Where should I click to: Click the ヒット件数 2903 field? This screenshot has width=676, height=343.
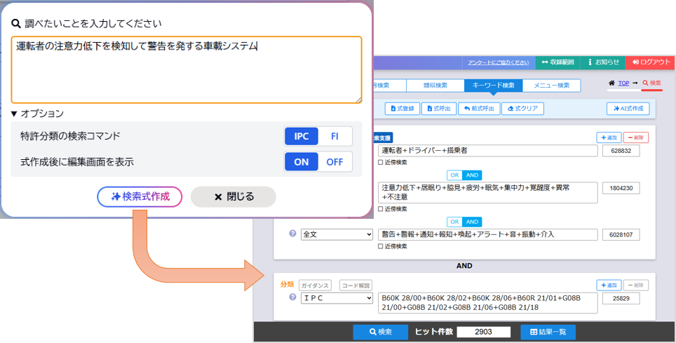484,332
